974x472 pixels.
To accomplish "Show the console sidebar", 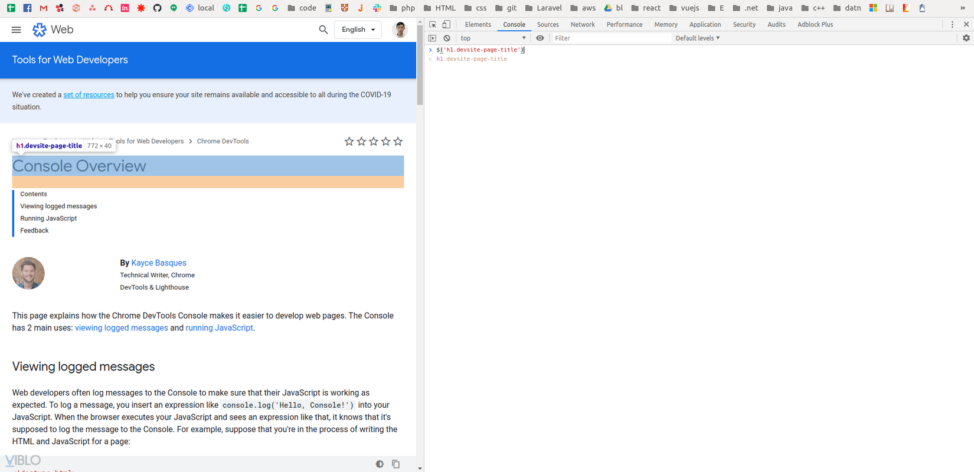I will point(432,38).
